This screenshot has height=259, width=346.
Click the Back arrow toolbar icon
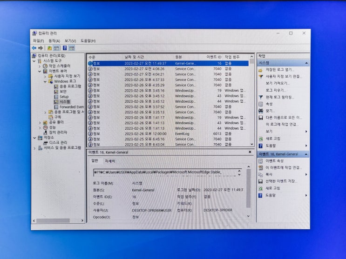pos(34,48)
